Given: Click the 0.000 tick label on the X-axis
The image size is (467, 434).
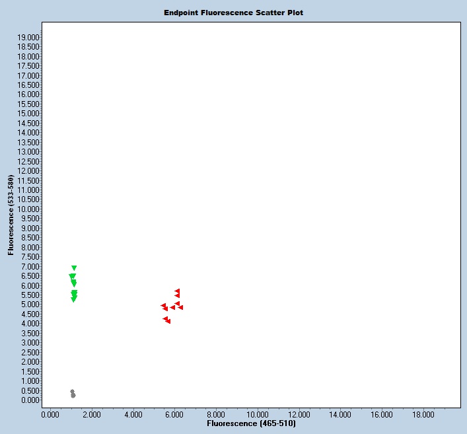Looking at the screenshot, I should pyautogui.click(x=50, y=414).
